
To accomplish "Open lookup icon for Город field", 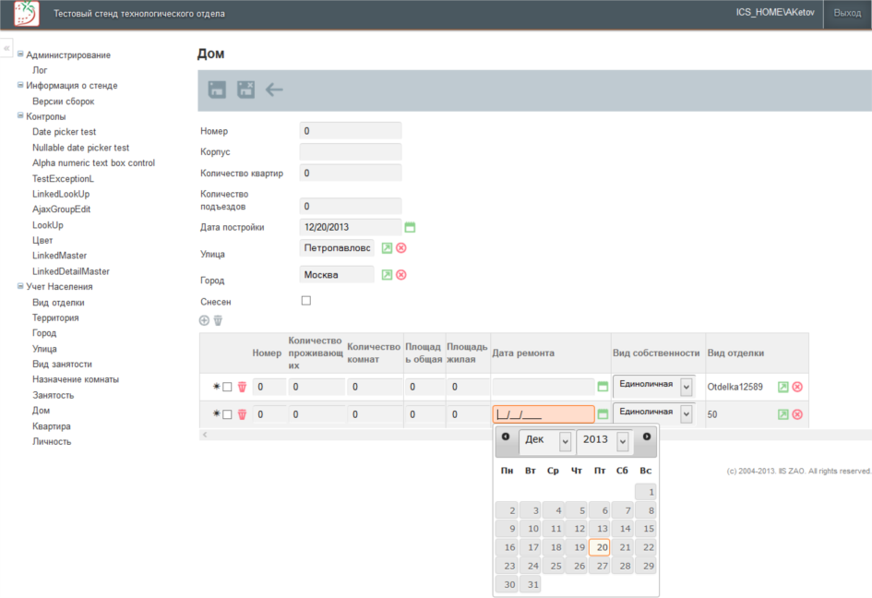I will (x=387, y=275).
